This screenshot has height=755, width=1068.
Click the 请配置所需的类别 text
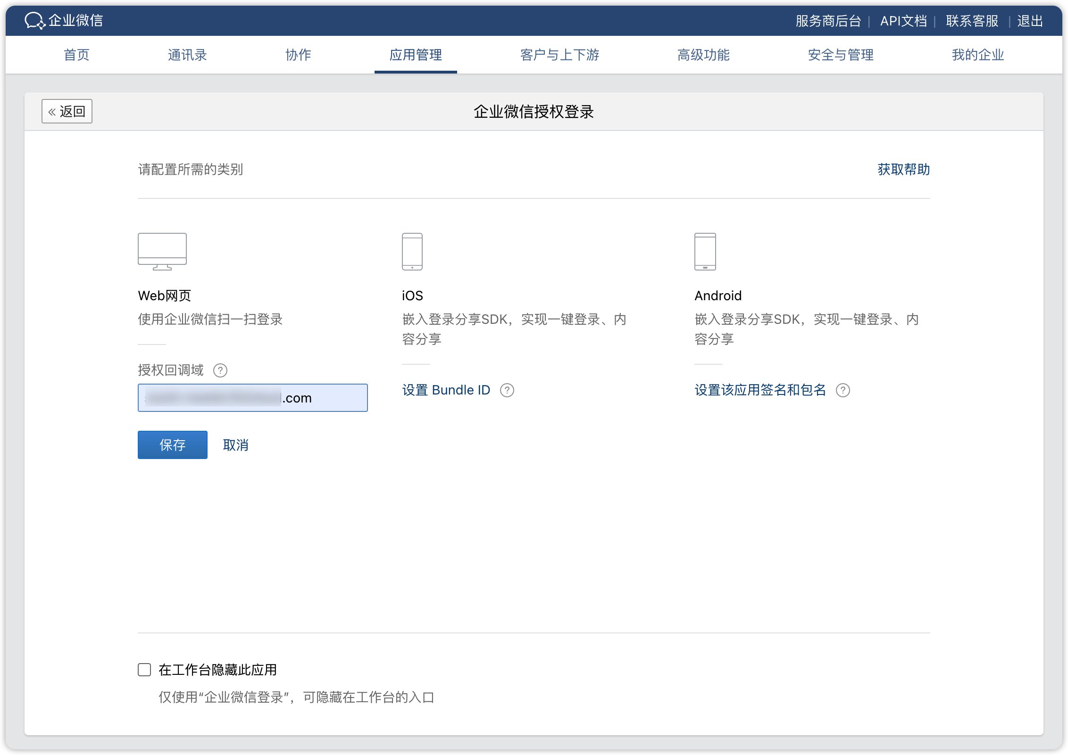click(191, 169)
